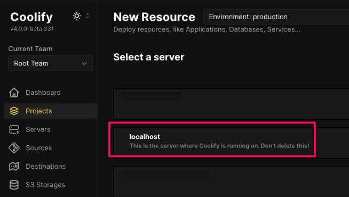
Task: Open the Root Team dropdown
Action: tap(51, 63)
